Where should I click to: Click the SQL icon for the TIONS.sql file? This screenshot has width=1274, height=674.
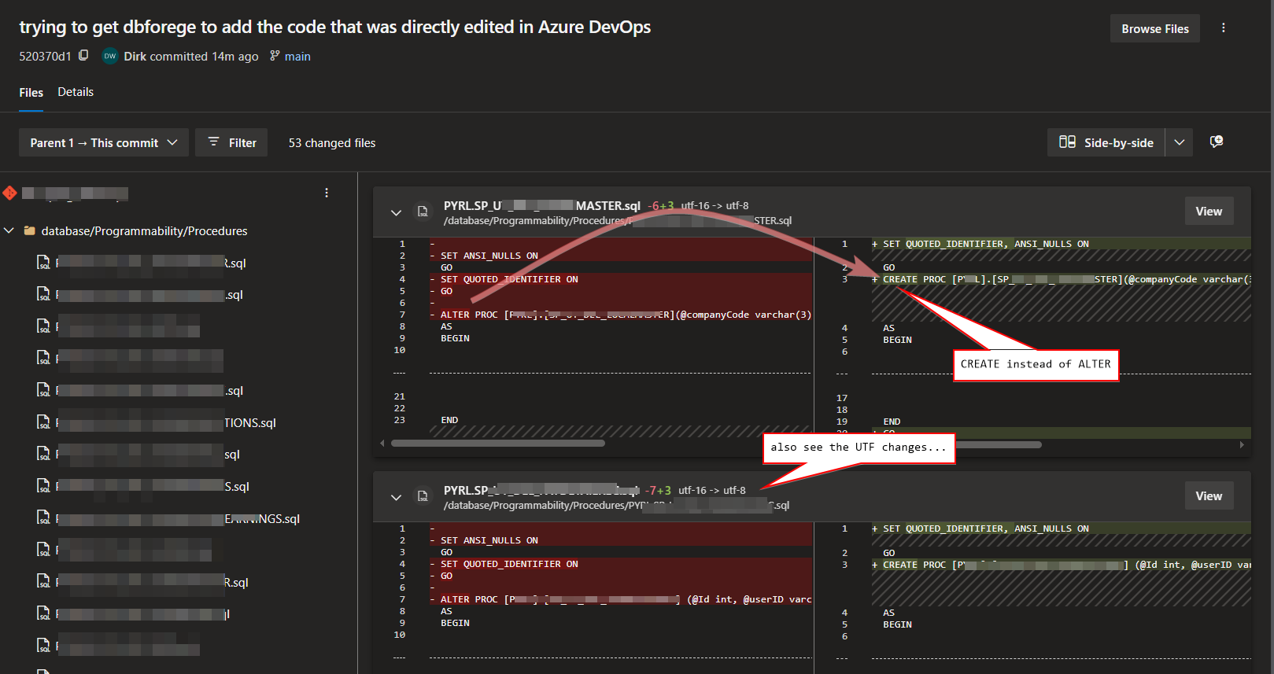pyautogui.click(x=44, y=422)
